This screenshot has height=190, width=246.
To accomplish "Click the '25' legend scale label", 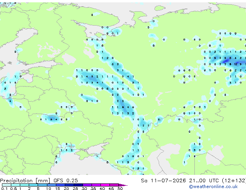I will [75, 188].
